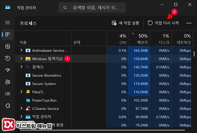The height and width of the screenshot is (133, 197).
Task: Click the 103.3MB memory value
Action: (x=141, y=100)
